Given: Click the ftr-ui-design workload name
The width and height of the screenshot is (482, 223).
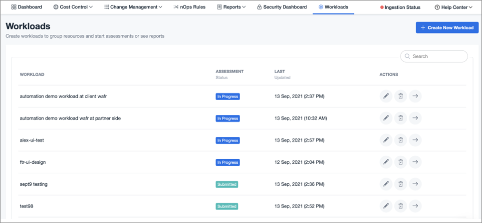Looking at the screenshot, I should coord(33,162).
